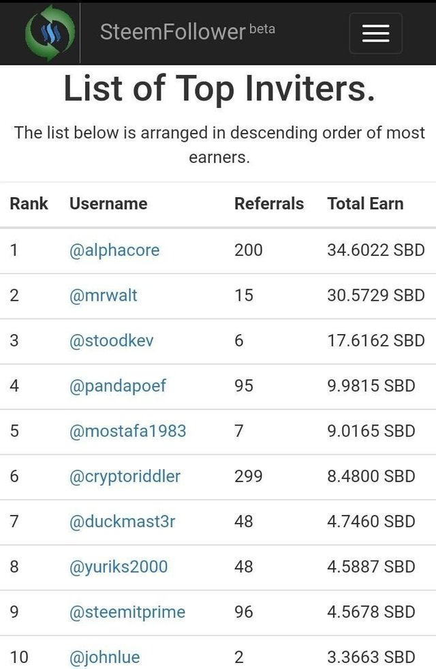The width and height of the screenshot is (436, 669).
Task: Visit @stoodkev profile link
Action: coord(111,340)
